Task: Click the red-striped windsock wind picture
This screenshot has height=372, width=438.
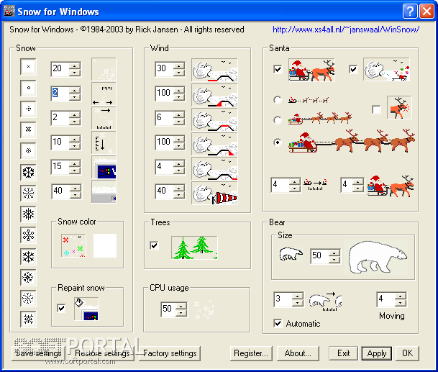Action: pyautogui.click(x=214, y=193)
